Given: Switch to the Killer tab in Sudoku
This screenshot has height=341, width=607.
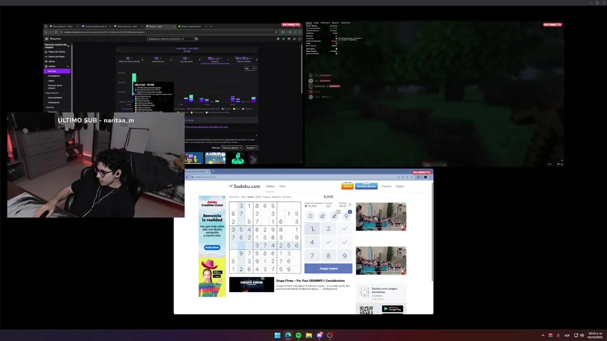Looking at the screenshot, I should click(282, 186).
